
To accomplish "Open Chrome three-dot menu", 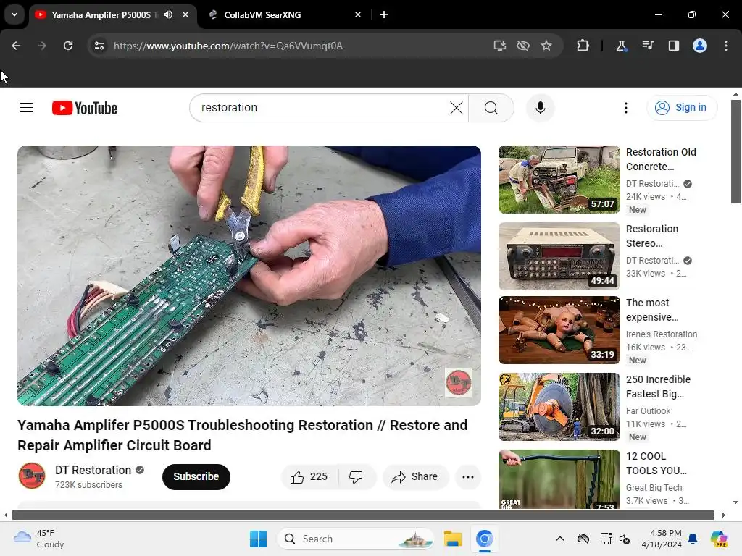I will [x=726, y=46].
